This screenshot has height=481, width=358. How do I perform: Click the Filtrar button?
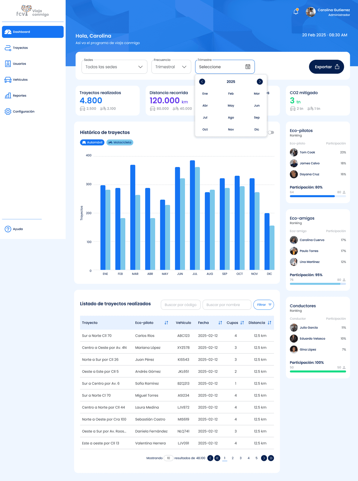tap(263, 305)
